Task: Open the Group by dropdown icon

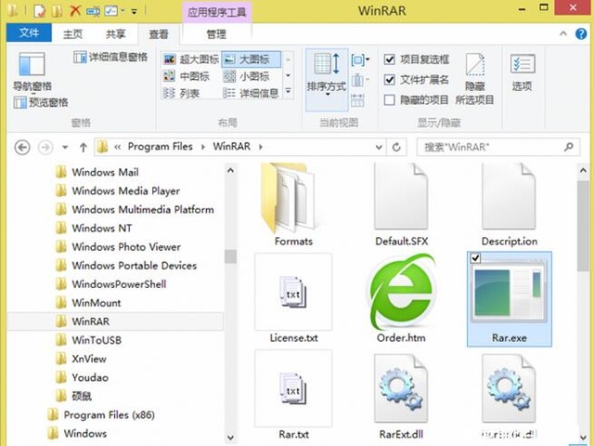Action: click(x=360, y=59)
